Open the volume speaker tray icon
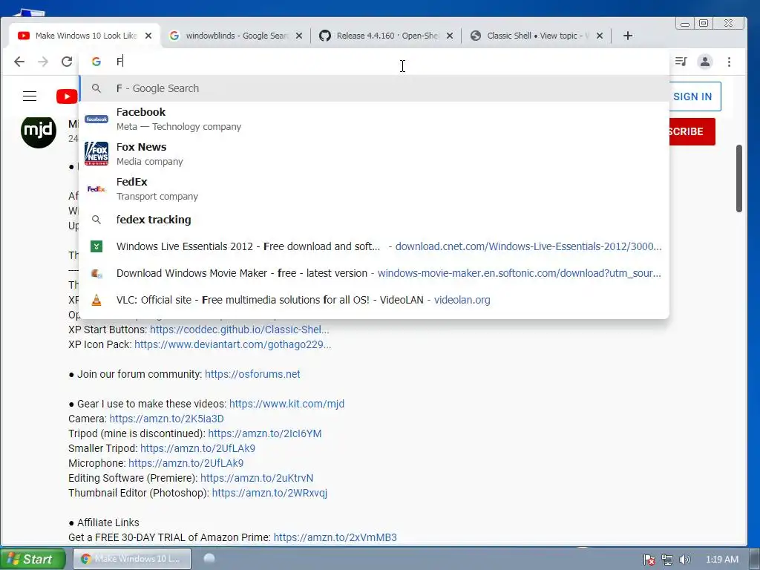 tap(684, 560)
